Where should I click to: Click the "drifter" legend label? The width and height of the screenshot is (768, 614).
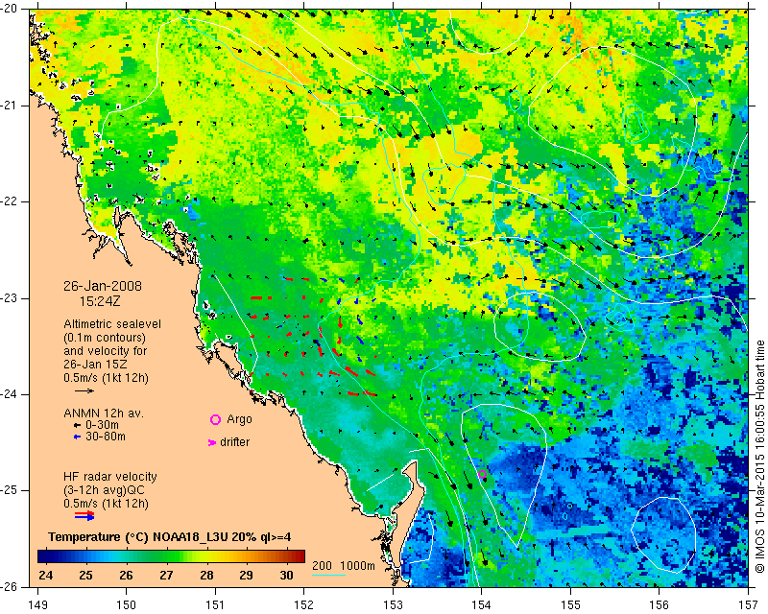click(234, 442)
